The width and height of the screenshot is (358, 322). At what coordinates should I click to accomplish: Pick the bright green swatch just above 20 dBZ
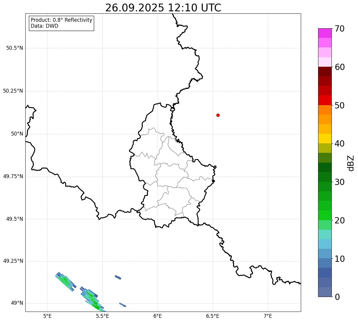325,215
